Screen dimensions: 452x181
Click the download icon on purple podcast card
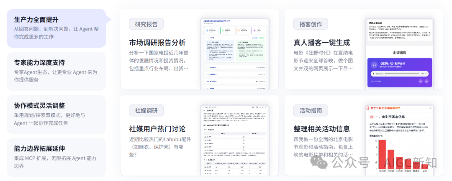(x=426, y=81)
